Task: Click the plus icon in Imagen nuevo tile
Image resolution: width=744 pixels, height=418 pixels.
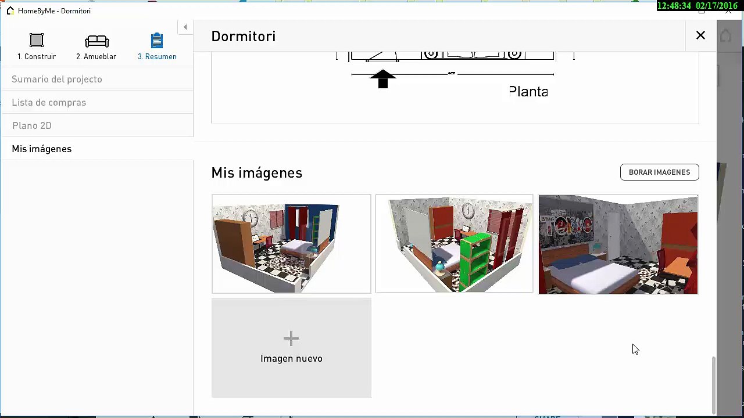Action: click(291, 338)
